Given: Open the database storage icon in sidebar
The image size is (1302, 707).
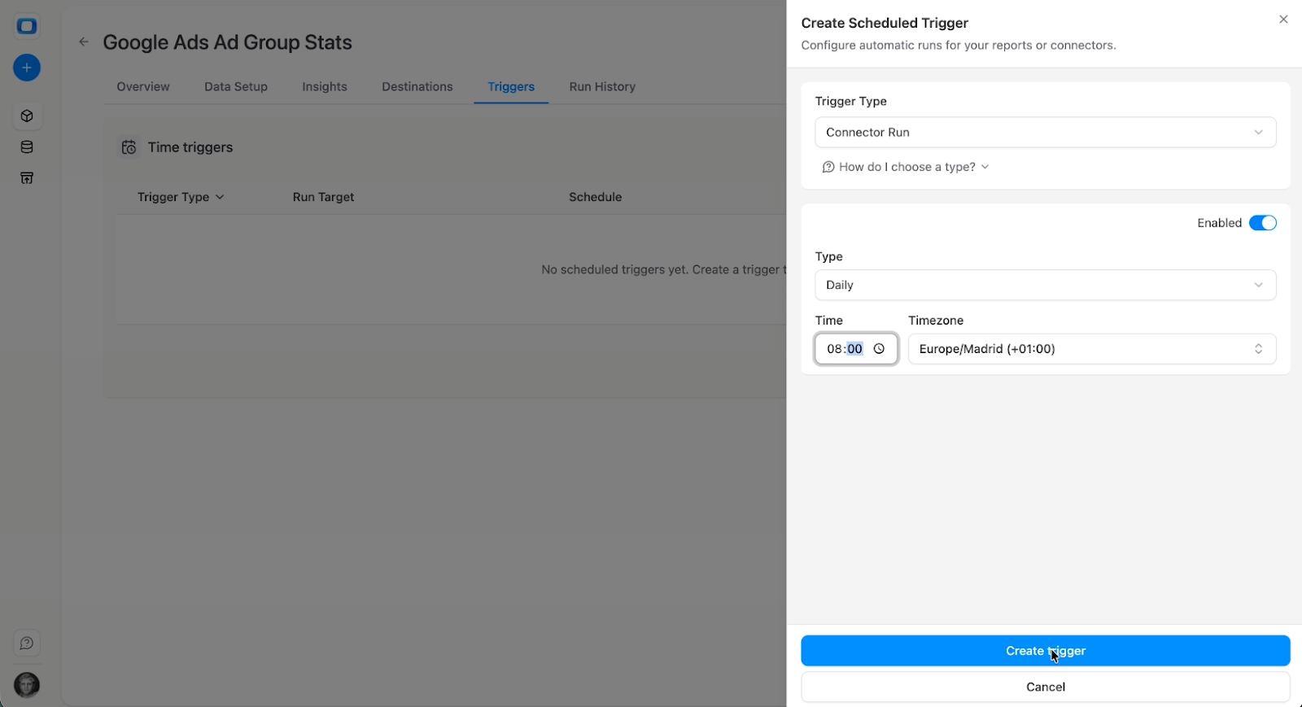Looking at the screenshot, I should click(27, 147).
